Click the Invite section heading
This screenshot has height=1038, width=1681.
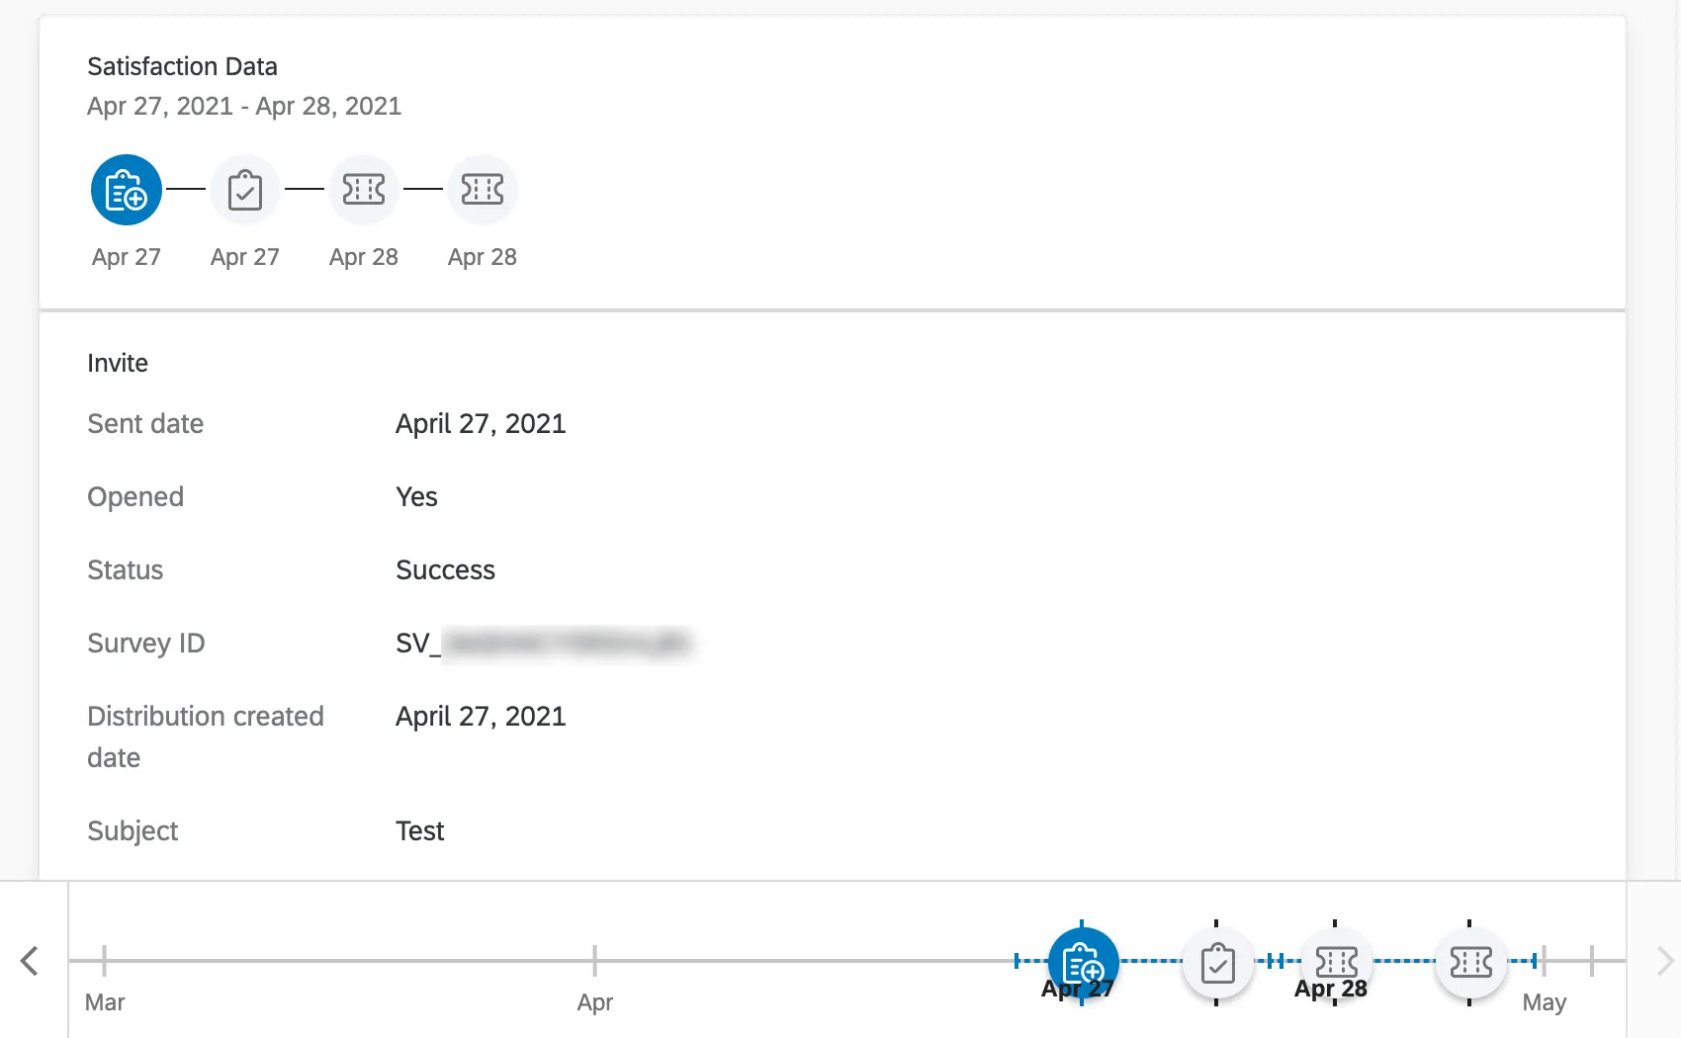[x=118, y=363]
